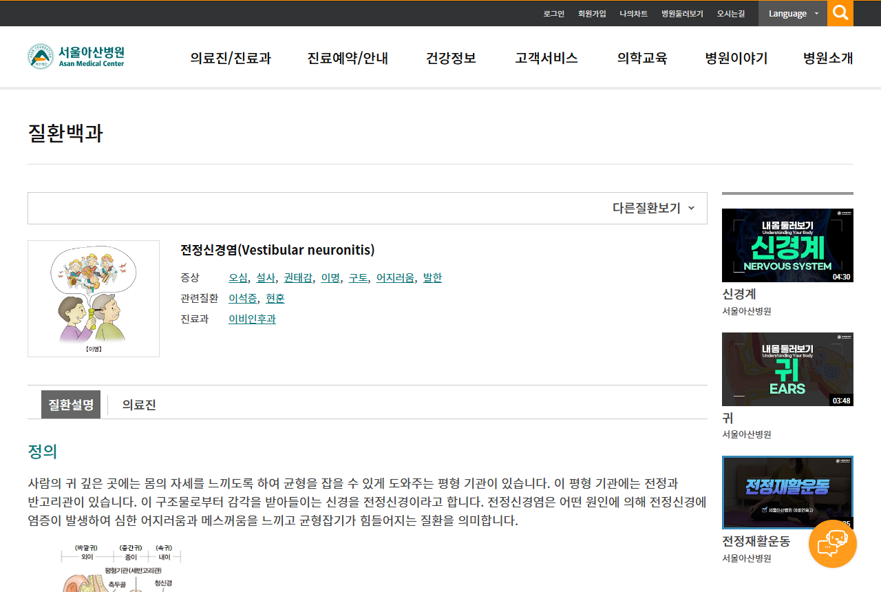The width and height of the screenshot is (881, 592).
Task: Open the 진료예약/안내 menu
Action: (x=348, y=58)
